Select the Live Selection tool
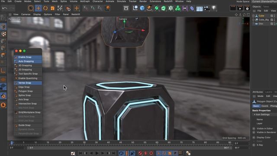The image size is (277, 156). coord(31,8)
